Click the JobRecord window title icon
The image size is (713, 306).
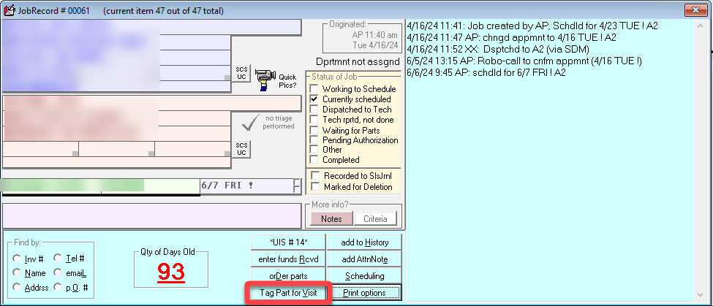pos(9,11)
